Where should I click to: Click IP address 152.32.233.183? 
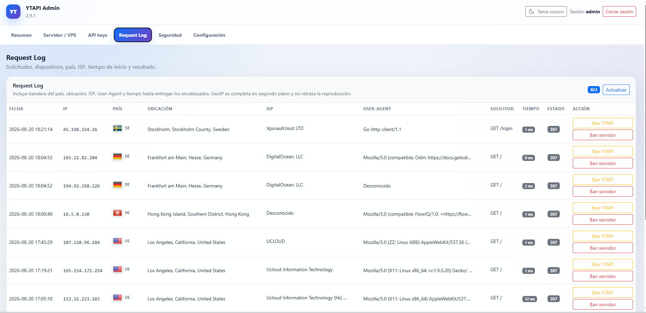pos(81,299)
